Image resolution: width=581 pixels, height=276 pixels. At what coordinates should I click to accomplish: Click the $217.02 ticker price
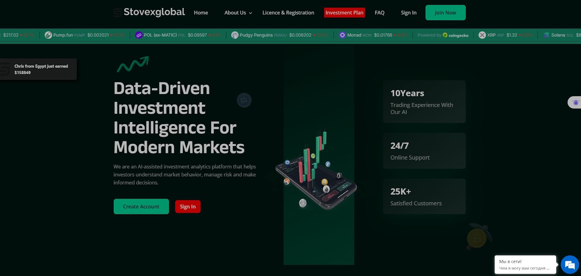click(x=11, y=35)
